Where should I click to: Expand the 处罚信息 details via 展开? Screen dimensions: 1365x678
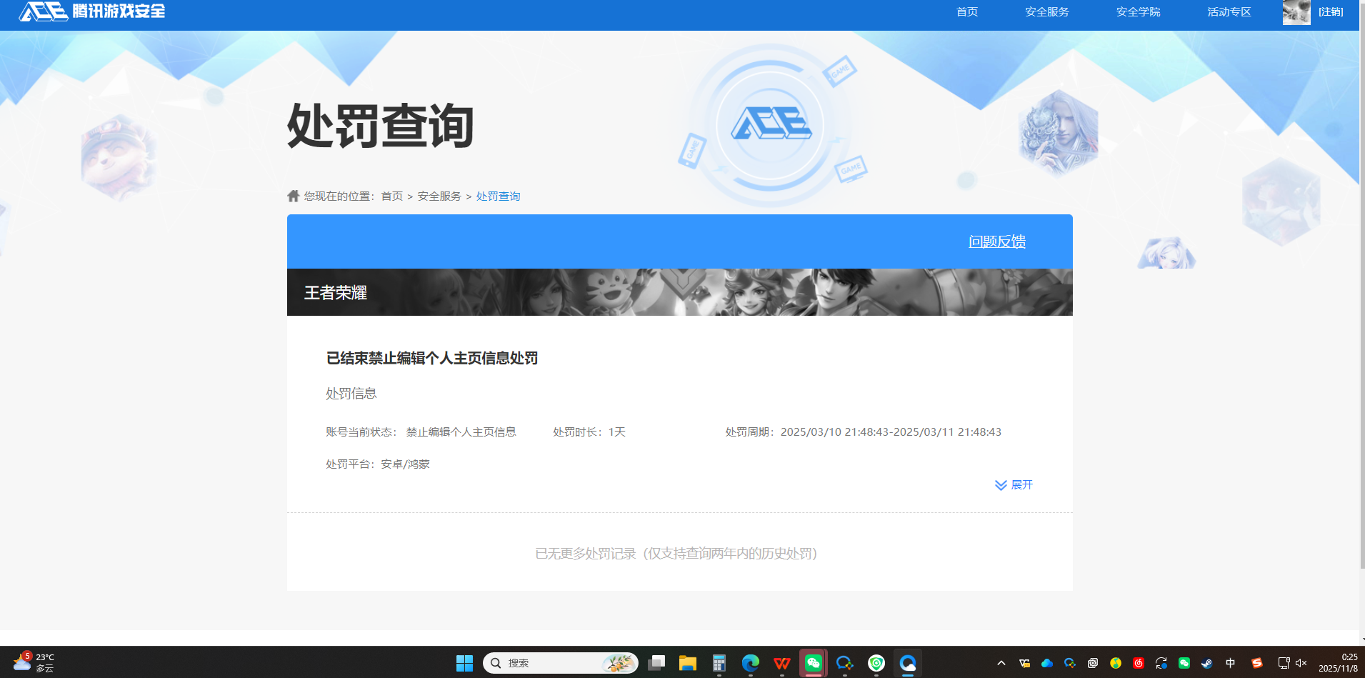click(1014, 484)
